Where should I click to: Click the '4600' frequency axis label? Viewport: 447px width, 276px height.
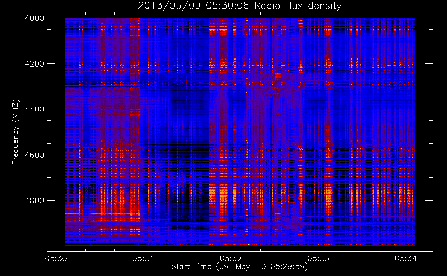(x=35, y=155)
